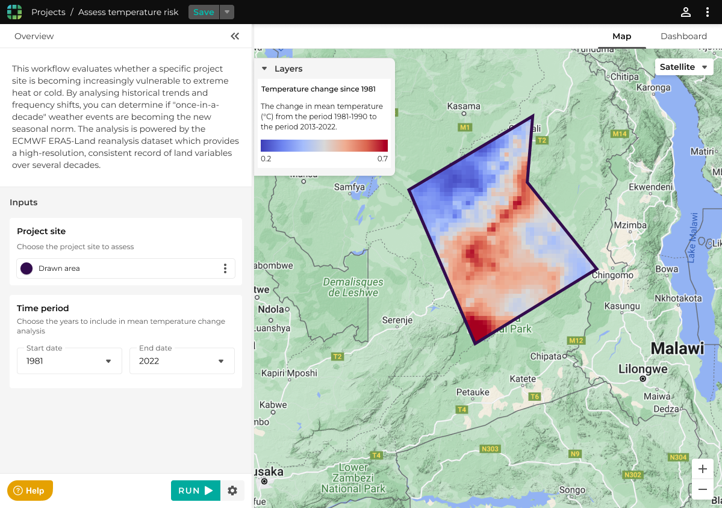The image size is (722, 508).
Task: Open the Start date dropdown
Action: pyautogui.click(x=69, y=361)
